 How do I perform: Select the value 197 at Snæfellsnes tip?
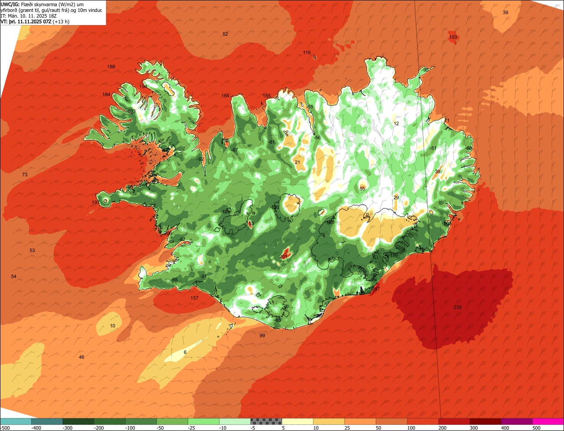pos(96,202)
